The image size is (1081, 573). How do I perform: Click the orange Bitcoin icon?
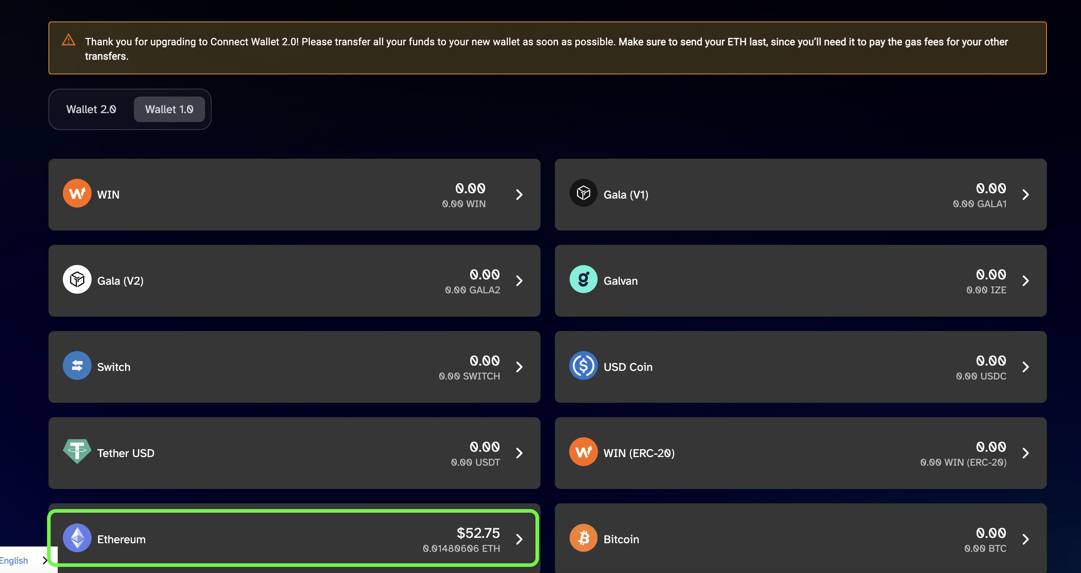click(x=583, y=539)
